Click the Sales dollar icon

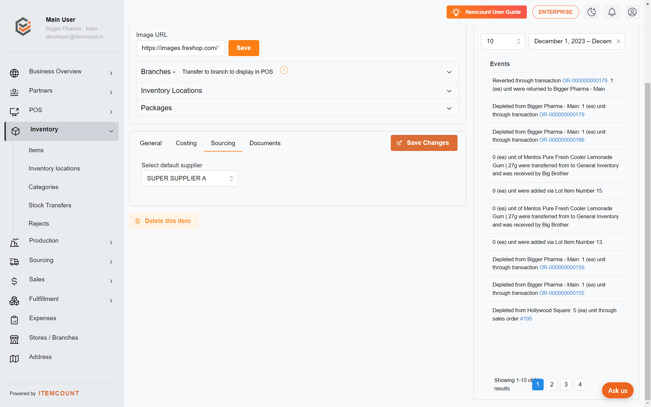(x=14, y=281)
